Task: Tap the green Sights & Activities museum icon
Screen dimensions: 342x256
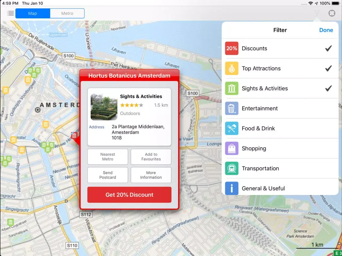Action: (x=232, y=88)
